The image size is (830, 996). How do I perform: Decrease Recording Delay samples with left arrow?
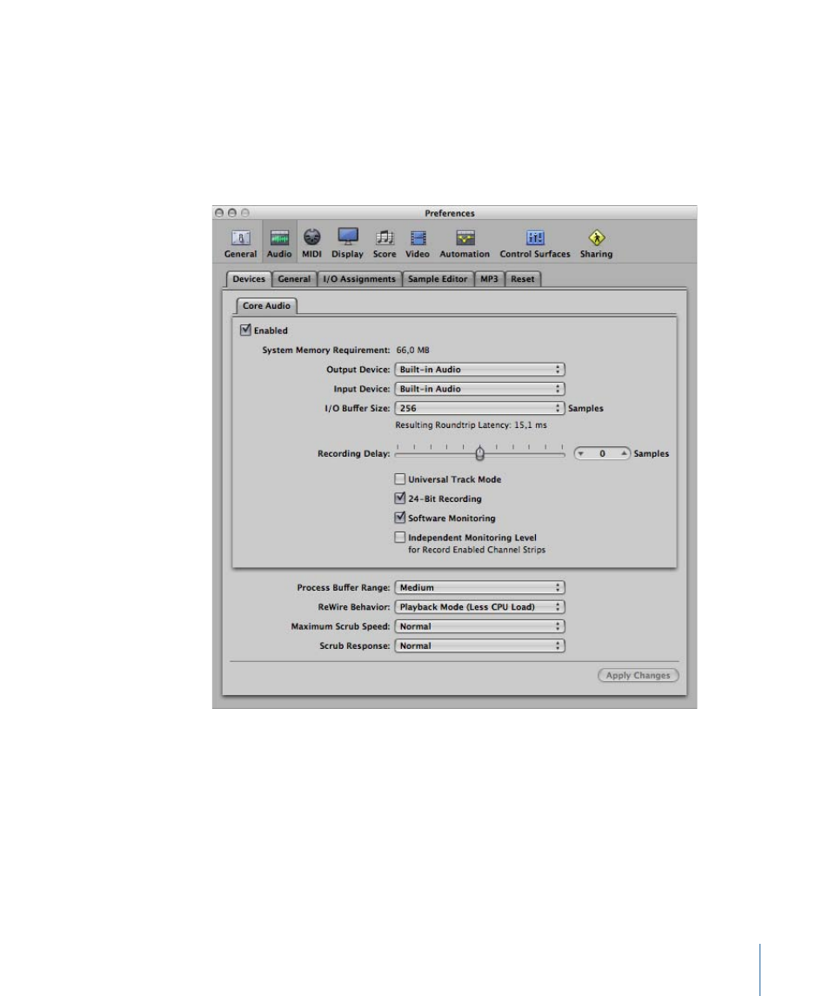tap(581, 453)
